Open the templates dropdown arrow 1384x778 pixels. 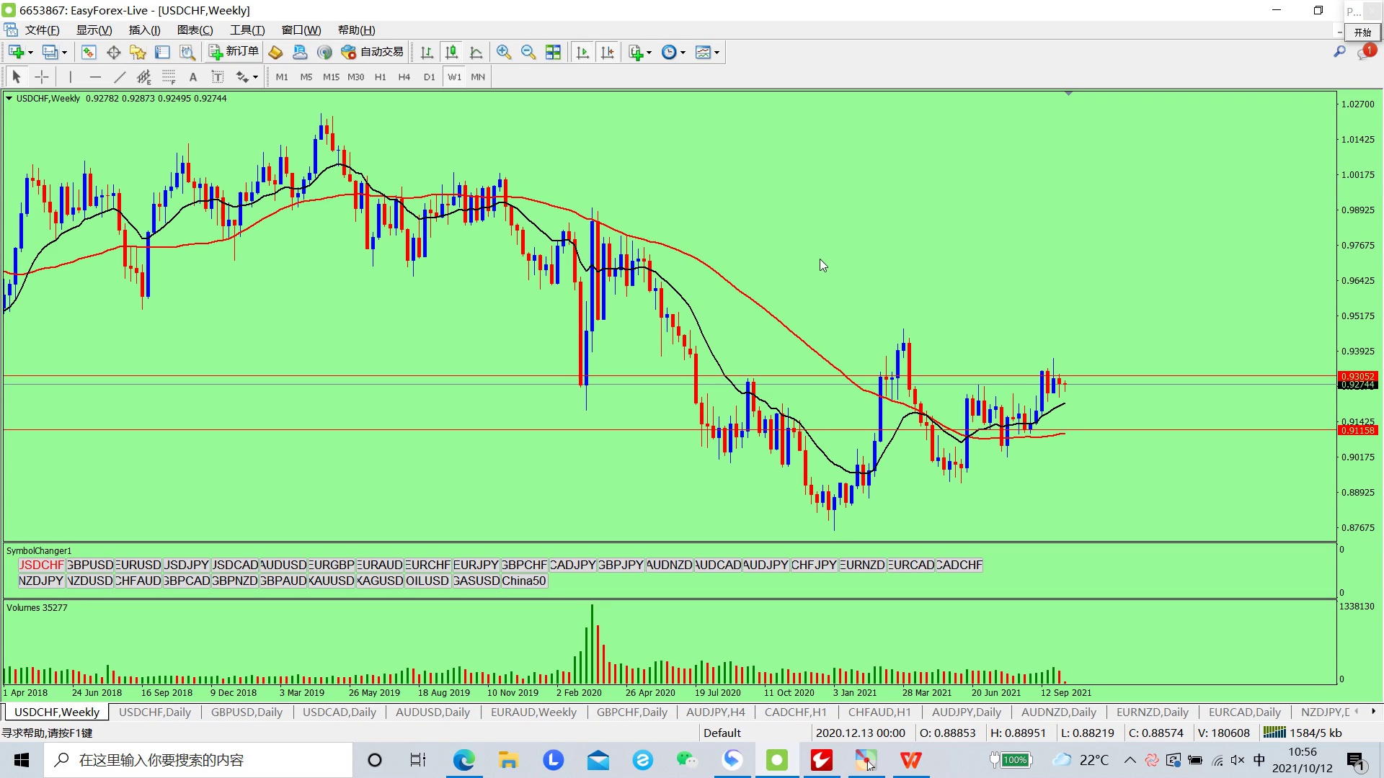coord(717,53)
